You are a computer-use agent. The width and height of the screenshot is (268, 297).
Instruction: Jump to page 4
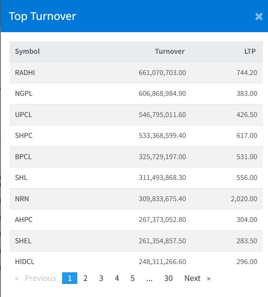coord(117,278)
